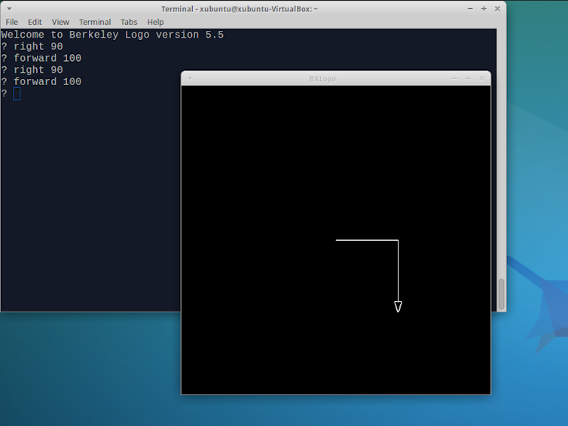Click the second 'right 90' command line
The image size is (568, 426).
32,70
